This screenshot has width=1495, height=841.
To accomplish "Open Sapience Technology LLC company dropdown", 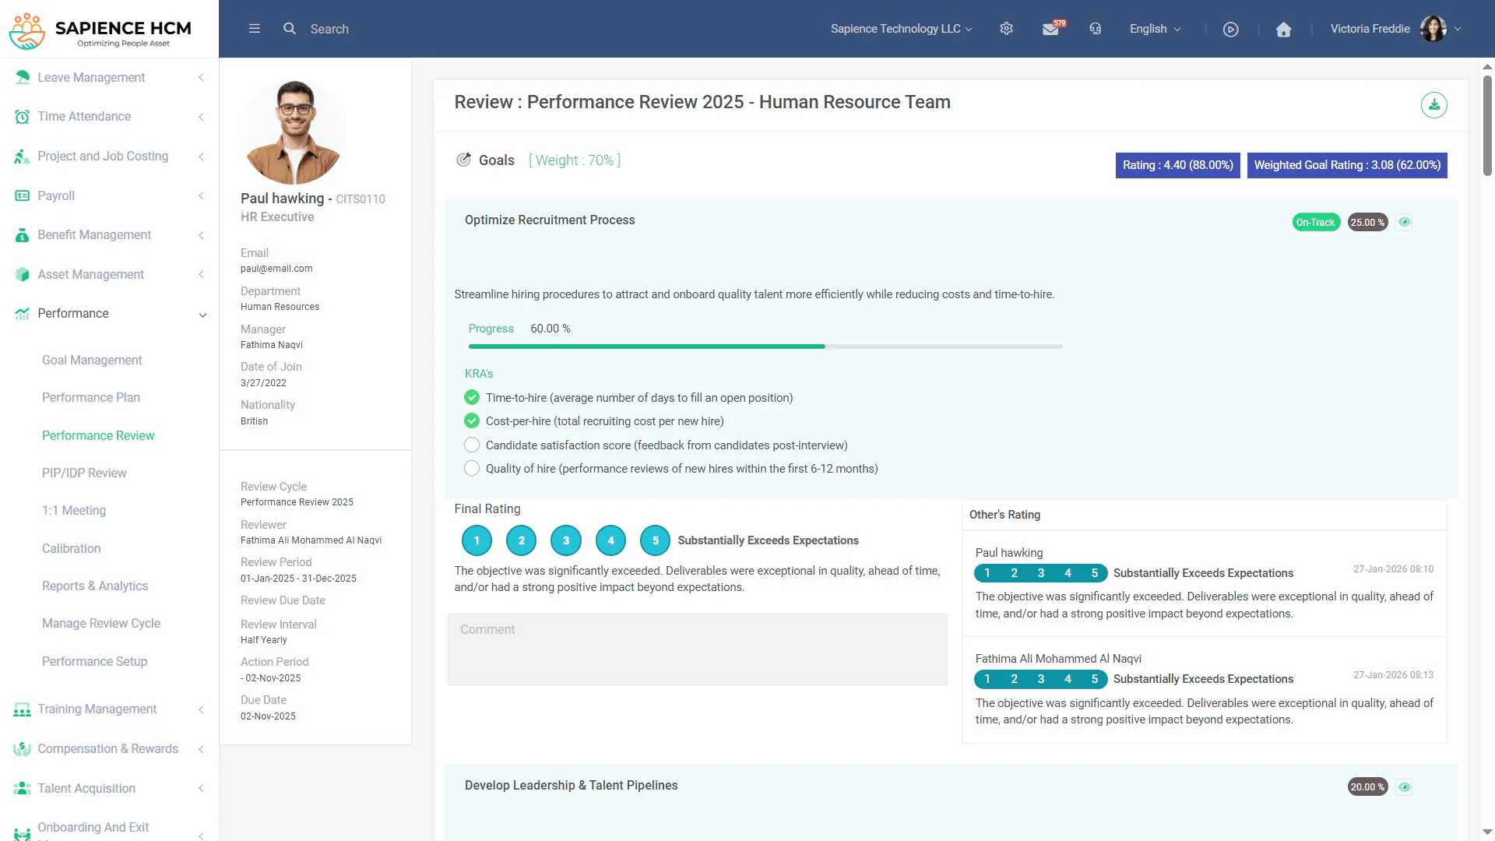I will coord(901,29).
